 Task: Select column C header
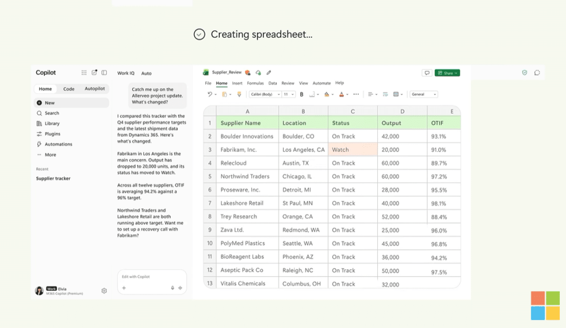pyautogui.click(x=353, y=112)
